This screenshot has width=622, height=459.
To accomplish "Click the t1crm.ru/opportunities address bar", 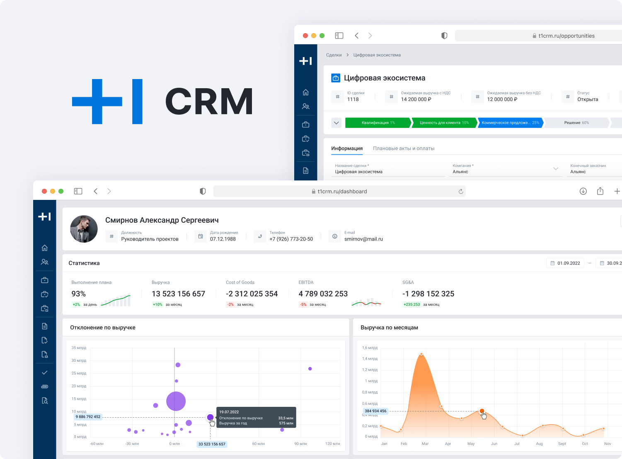I will [x=539, y=36].
